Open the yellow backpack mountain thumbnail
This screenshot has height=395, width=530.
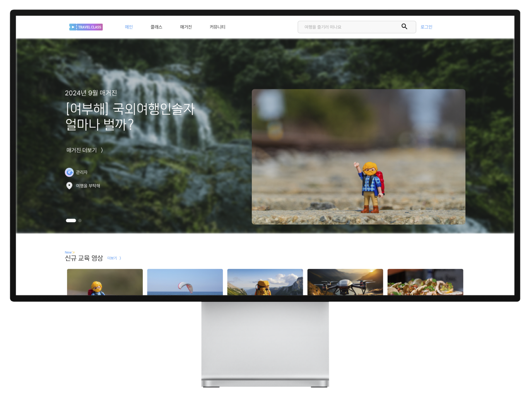[x=265, y=282]
